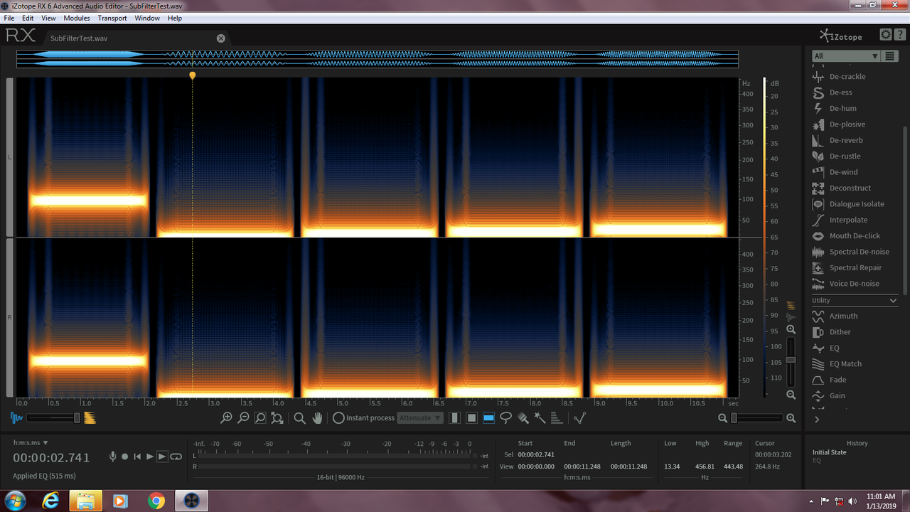Select the hand grab tool

pos(318,418)
